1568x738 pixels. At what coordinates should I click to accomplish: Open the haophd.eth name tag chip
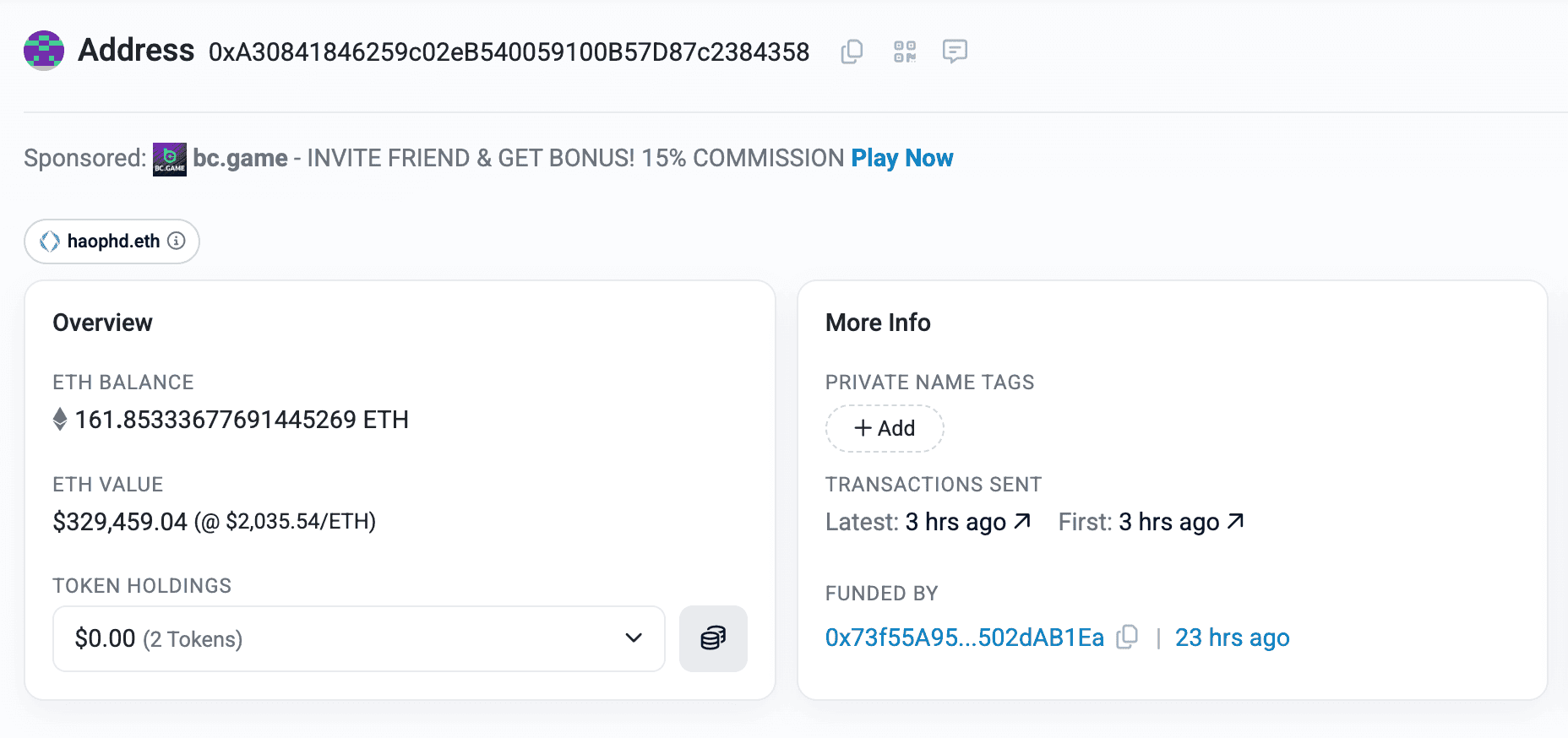pos(112,241)
